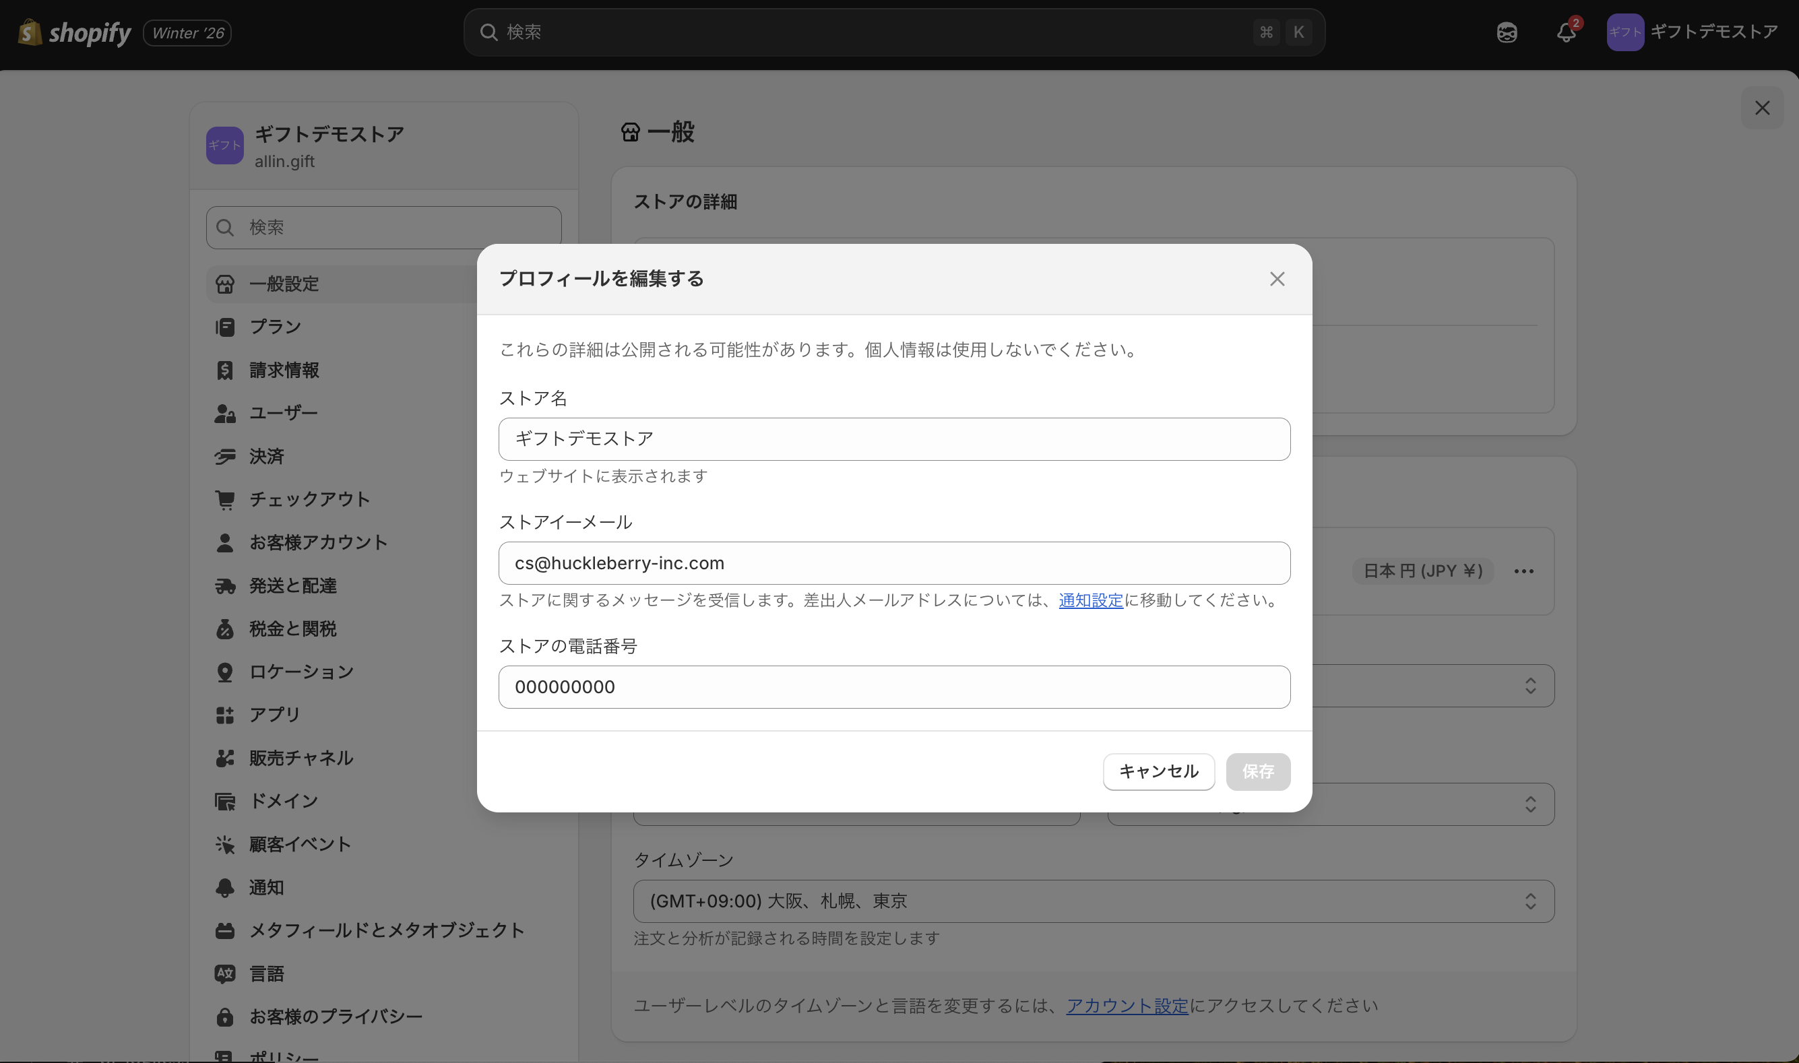The width and height of the screenshot is (1799, 1063).
Task: Open 発送と配達 shipping settings
Action: click(292, 586)
